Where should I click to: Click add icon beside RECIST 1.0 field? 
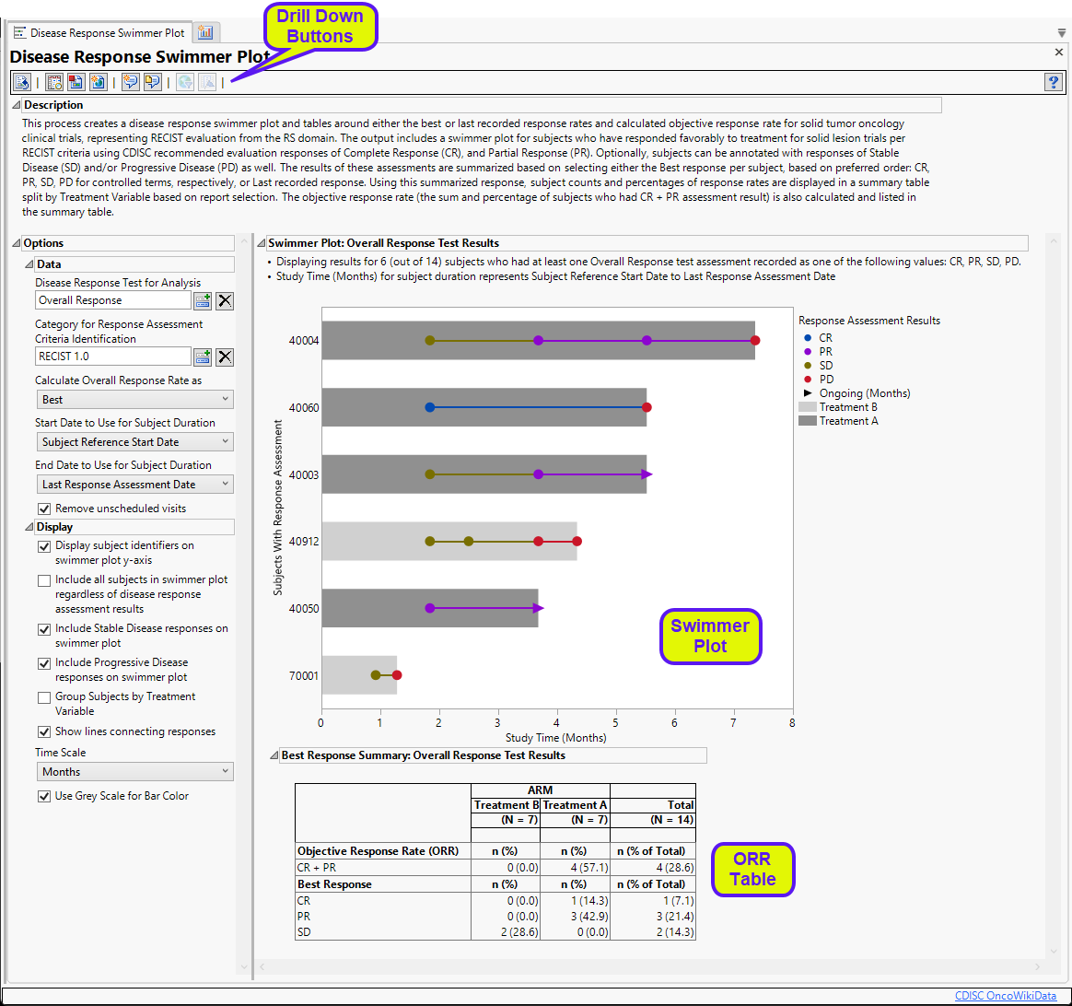point(203,357)
